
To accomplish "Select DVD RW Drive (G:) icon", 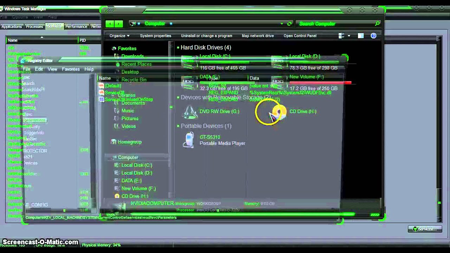I will tap(190, 112).
